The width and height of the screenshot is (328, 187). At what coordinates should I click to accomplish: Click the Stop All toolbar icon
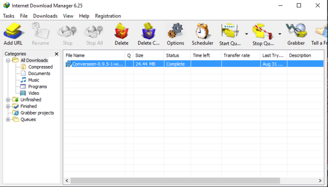pos(94,32)
